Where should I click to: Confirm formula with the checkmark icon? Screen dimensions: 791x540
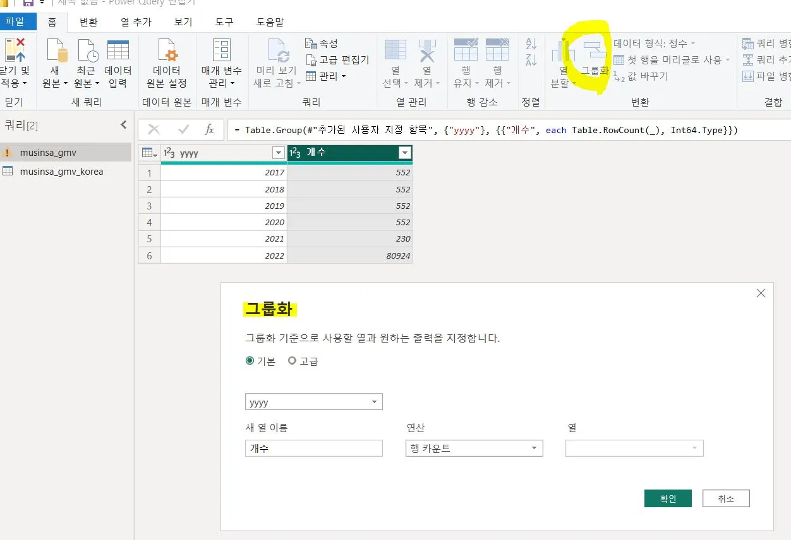(184, 130)
